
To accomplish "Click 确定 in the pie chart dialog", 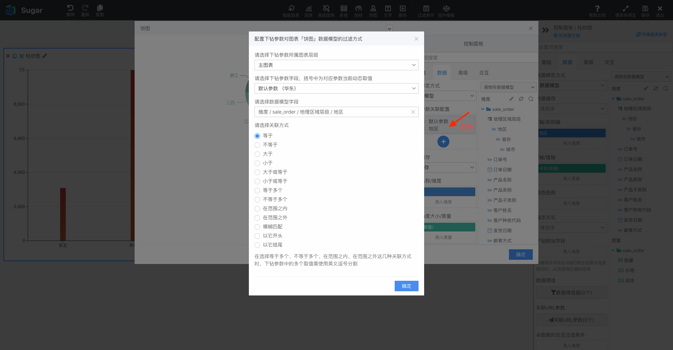I will coord(521,255).
